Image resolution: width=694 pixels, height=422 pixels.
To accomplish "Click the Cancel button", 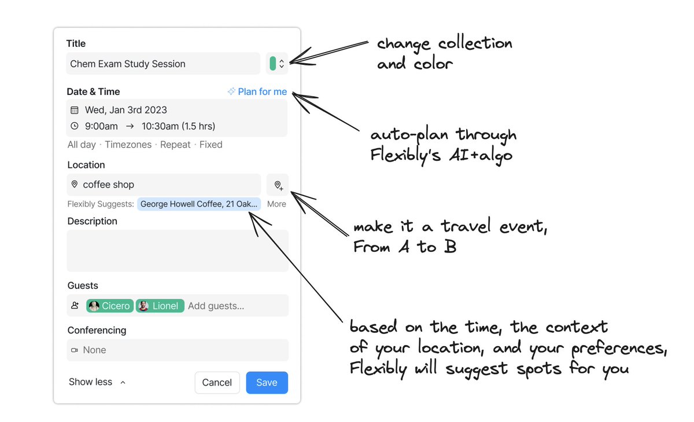I will 217,383.
